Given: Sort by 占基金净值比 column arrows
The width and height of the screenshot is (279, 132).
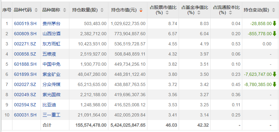Looking at the screenshot, I should pyautogui.click(x=199, y=13).
